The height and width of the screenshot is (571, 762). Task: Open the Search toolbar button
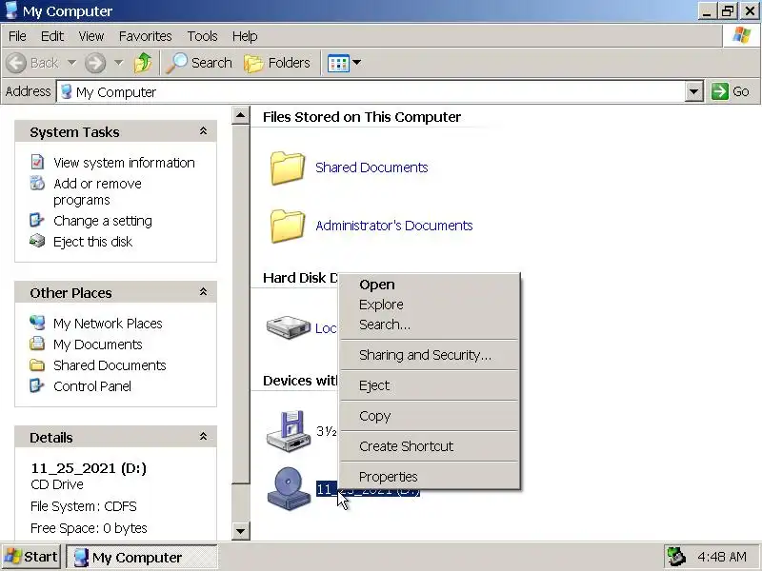[199, 63]
